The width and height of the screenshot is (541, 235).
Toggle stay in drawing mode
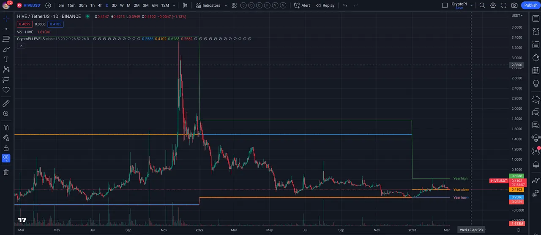[6, 138]
